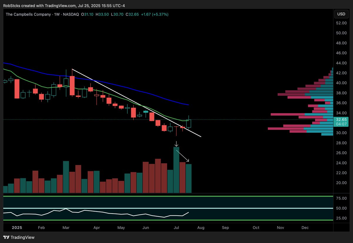Click the 34.00 price axis label

[341, 113]
